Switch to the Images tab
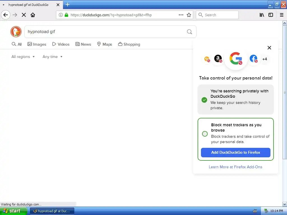Viewport: 287px width, 215px height. (37, 44)
